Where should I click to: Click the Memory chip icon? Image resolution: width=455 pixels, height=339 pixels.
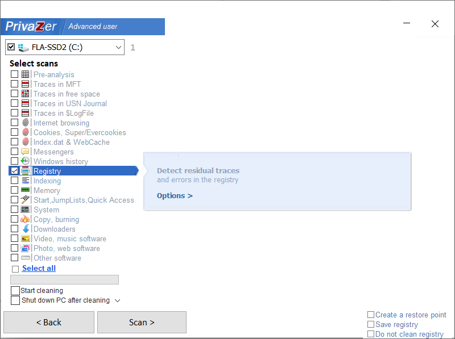[x=25, y=190]
